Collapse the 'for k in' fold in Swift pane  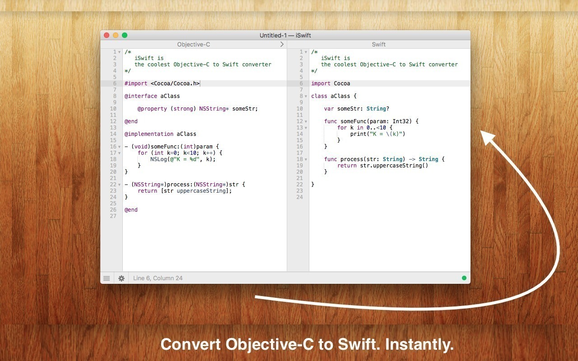[306, 128]
